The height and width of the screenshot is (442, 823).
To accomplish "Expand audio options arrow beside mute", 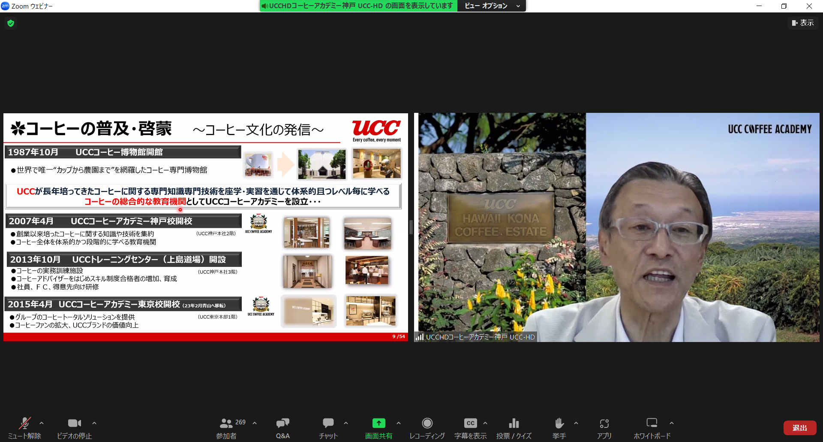I will (x=42, y=423).
